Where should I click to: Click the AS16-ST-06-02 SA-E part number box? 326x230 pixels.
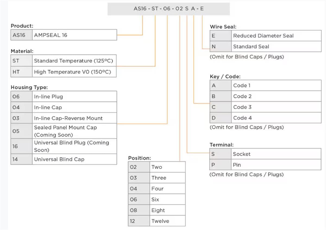tap(169, 9)
